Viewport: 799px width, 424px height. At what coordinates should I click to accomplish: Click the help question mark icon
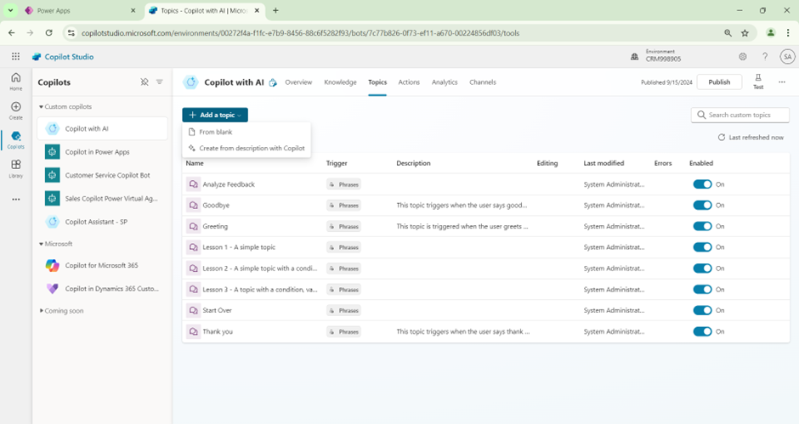pos(765,57)
